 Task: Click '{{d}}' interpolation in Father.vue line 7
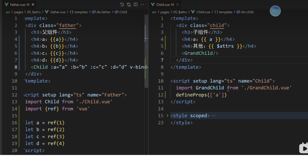(x=57, y=60)
